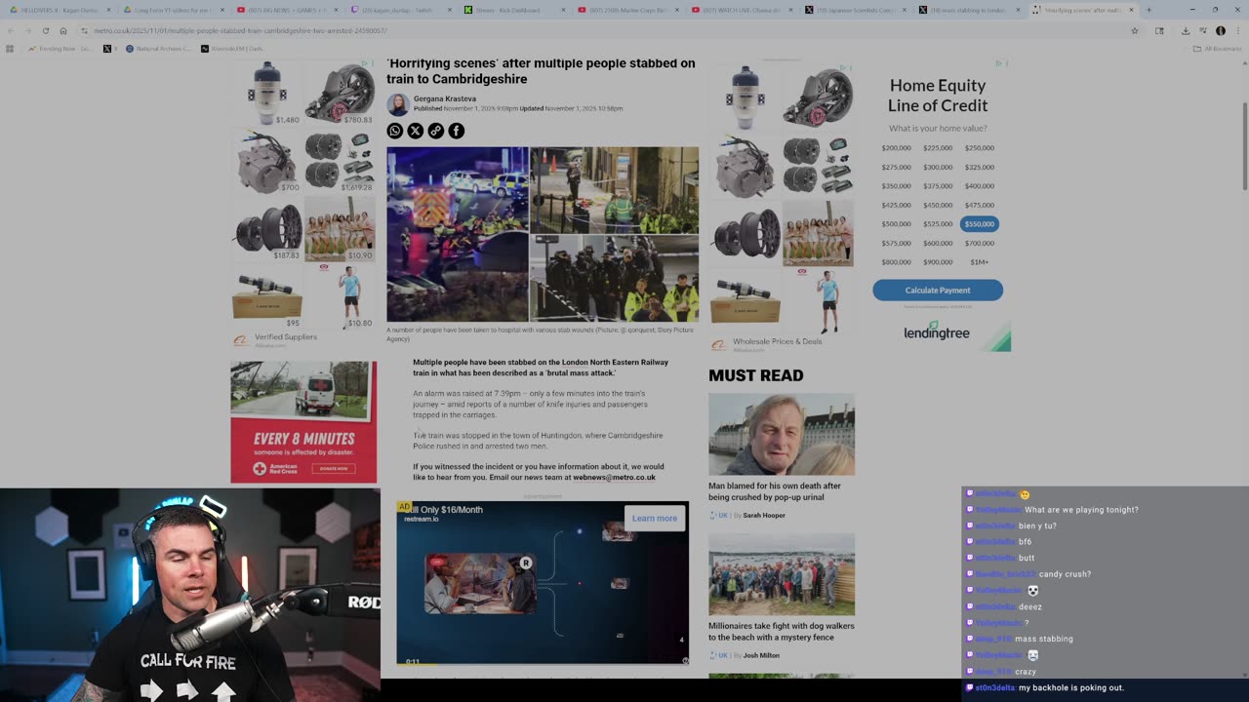1249x702 pixels.
Task: Open author link Josh Milton
Action: tap(761, 655)
